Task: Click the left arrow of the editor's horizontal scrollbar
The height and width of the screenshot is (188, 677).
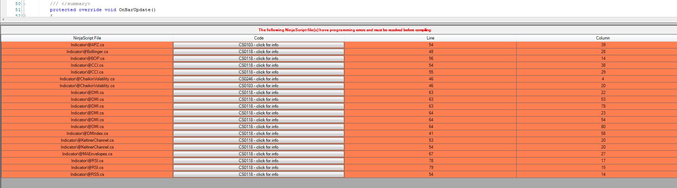Action: tap(3, 19)
